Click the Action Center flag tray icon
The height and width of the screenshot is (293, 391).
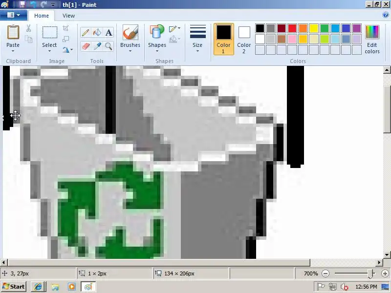click(321, 287)
